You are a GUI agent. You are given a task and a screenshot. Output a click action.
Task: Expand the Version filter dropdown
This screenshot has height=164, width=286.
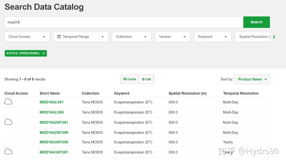[x=172, y=37]
